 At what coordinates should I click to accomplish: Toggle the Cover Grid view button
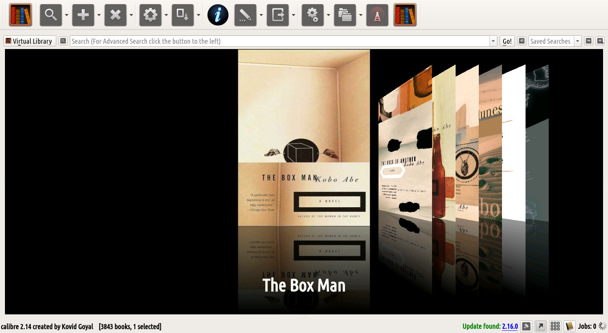coord(555,326)
